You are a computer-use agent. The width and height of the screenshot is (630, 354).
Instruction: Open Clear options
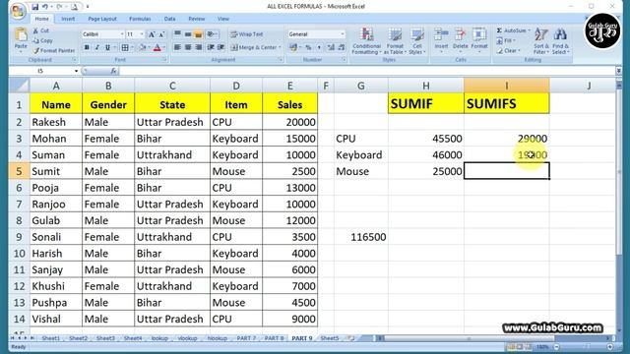coord(508,51)
